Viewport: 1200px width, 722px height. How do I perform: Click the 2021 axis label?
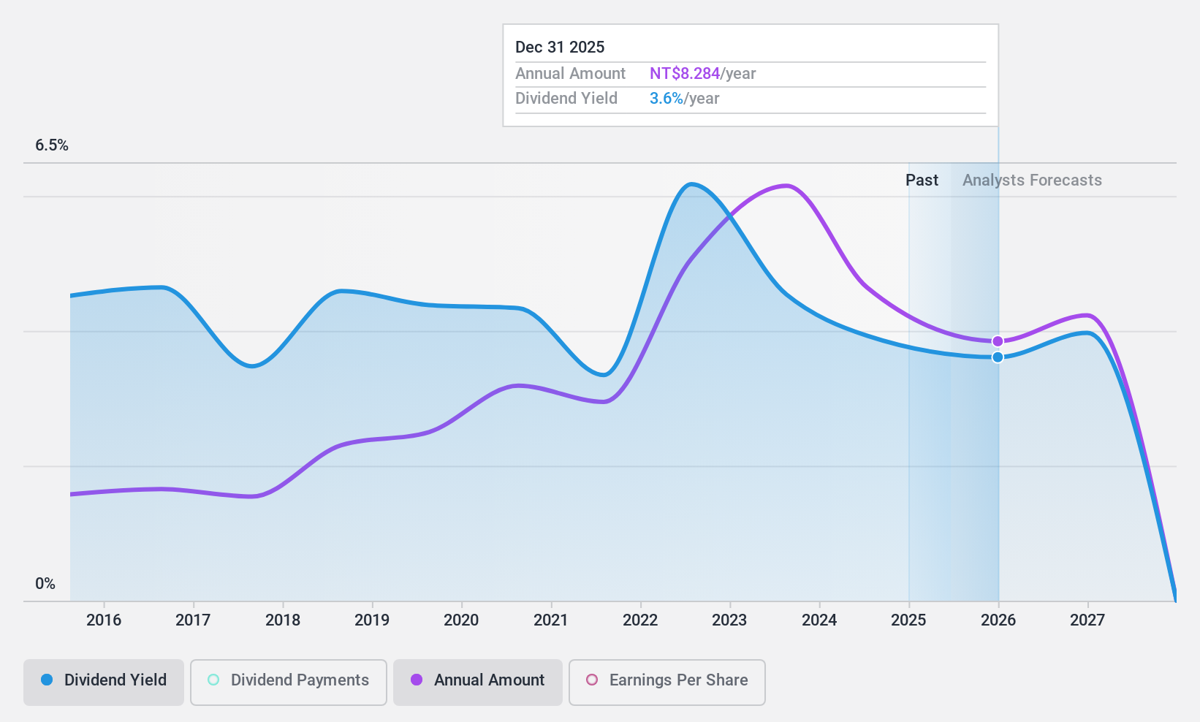click(551, 620)
